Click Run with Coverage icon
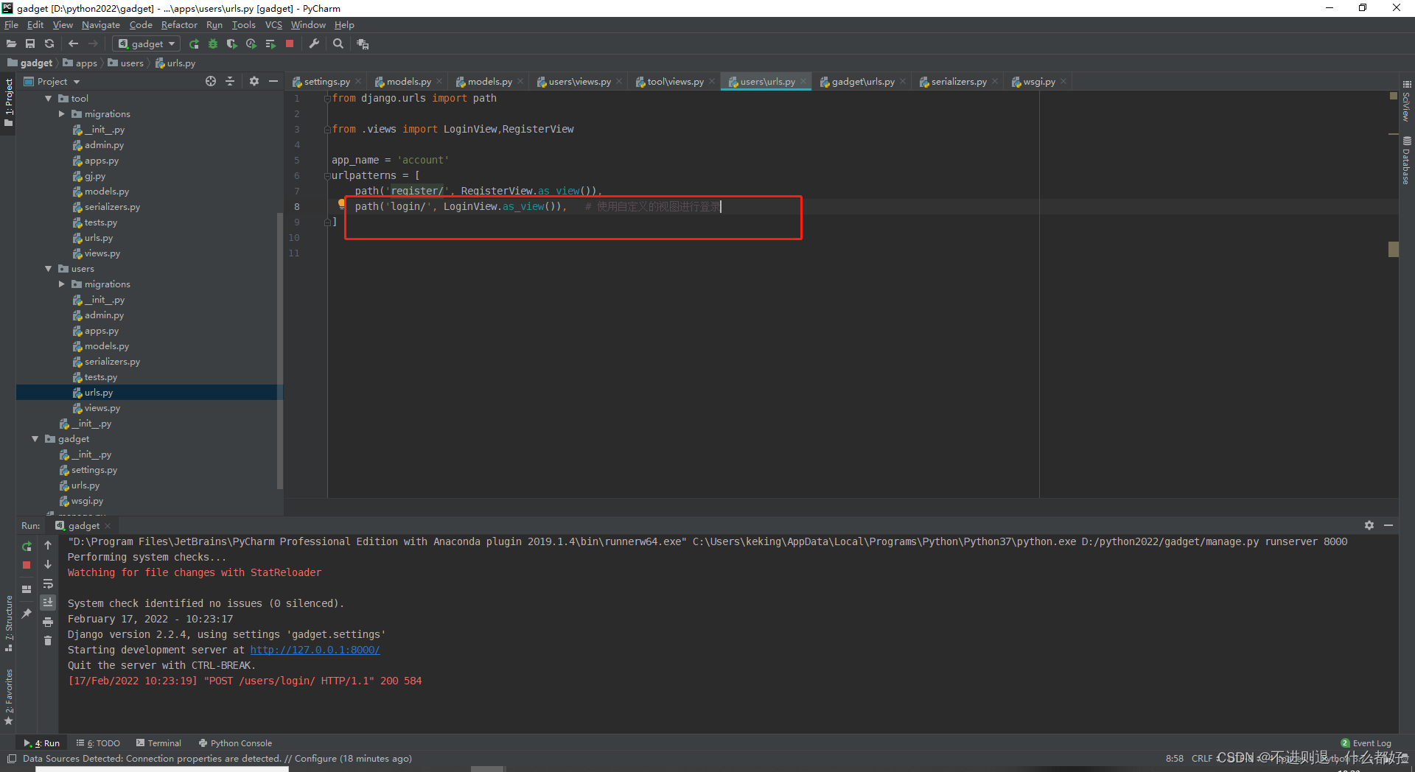 click(x=232, y=44)
